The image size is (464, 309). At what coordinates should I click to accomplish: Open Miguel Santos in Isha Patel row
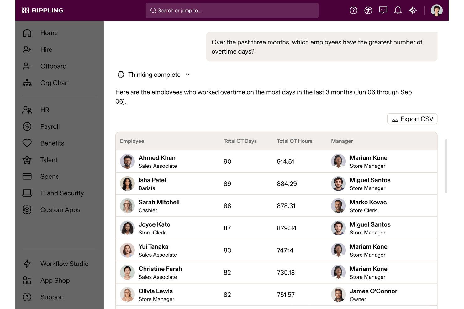tap(370, 180)
